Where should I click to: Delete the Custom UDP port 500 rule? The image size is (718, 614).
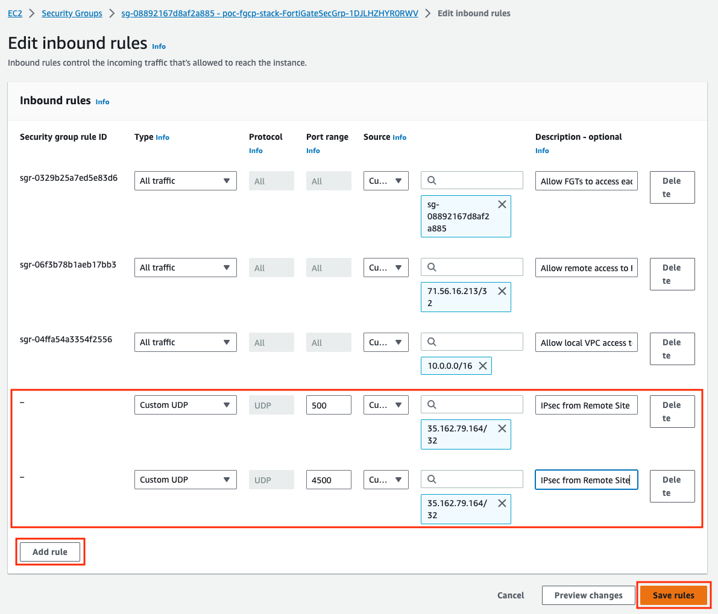pyautogui.click(x=672, y=412)
